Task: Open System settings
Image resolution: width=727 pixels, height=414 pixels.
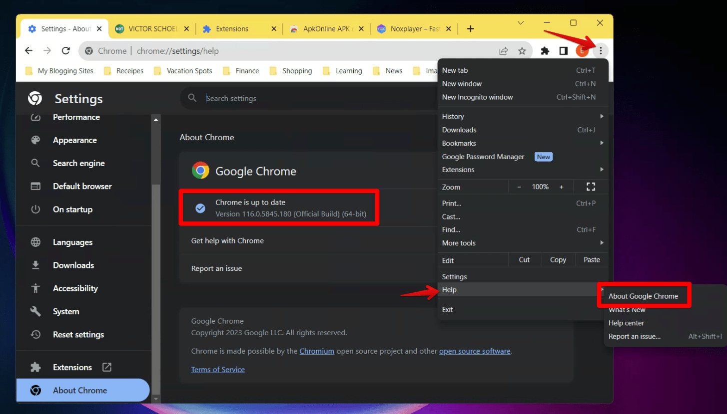Action: (x=66, y=311)
